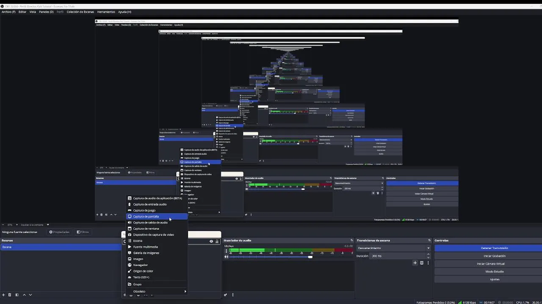Image resolution: width=542 pixels, height=304 pixels.
Task: Increase transition duration with up arrow
Action: (x=429, y=255)
